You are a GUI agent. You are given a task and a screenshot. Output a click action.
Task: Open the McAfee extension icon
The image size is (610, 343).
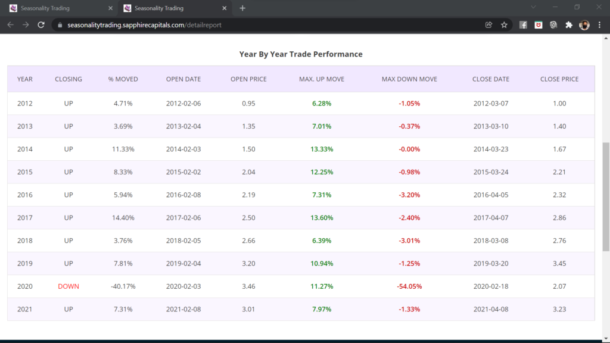pyautogui.click(x=539, y=25)
